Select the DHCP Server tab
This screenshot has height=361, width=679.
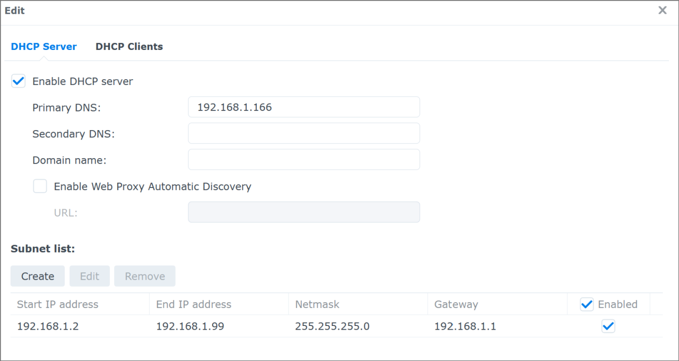[x=43, y=46]
